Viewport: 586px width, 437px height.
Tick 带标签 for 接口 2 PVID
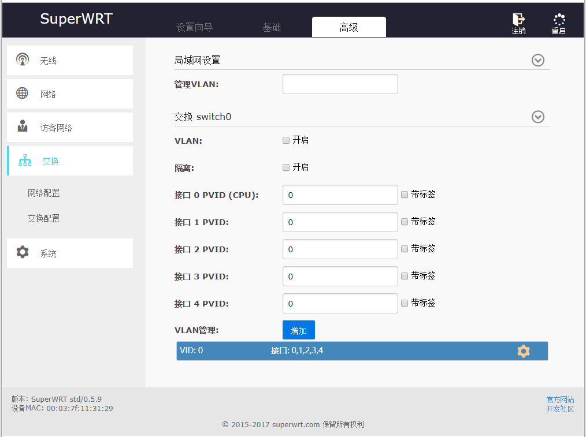405,249
